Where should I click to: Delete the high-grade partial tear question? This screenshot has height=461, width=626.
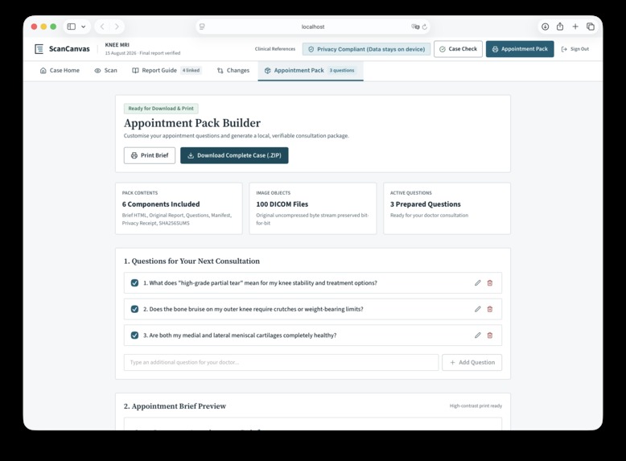pyautogui.click(x=490, y=283)
